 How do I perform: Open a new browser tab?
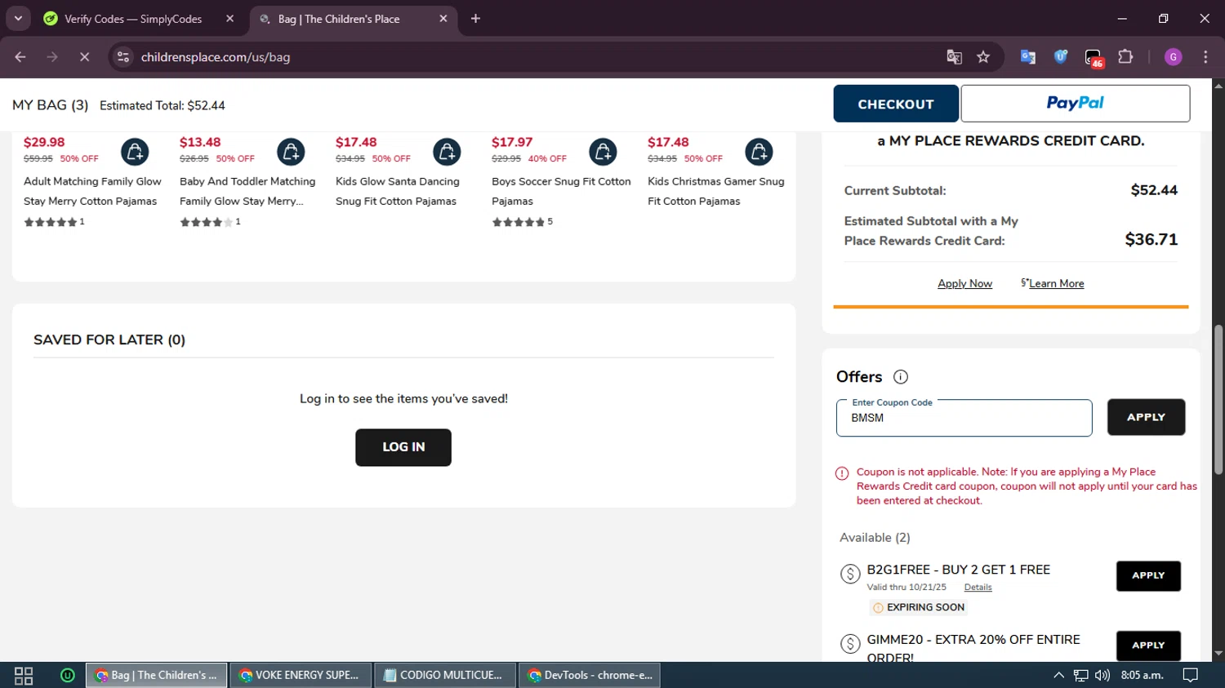tap(475, 19)
